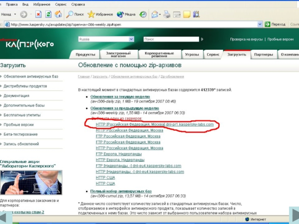The width and height of the screenshot is (299, 224).
Task: Click HTTP Москва dnl-pr1.kaspersky-labs.com link
Action: (155, 124)
